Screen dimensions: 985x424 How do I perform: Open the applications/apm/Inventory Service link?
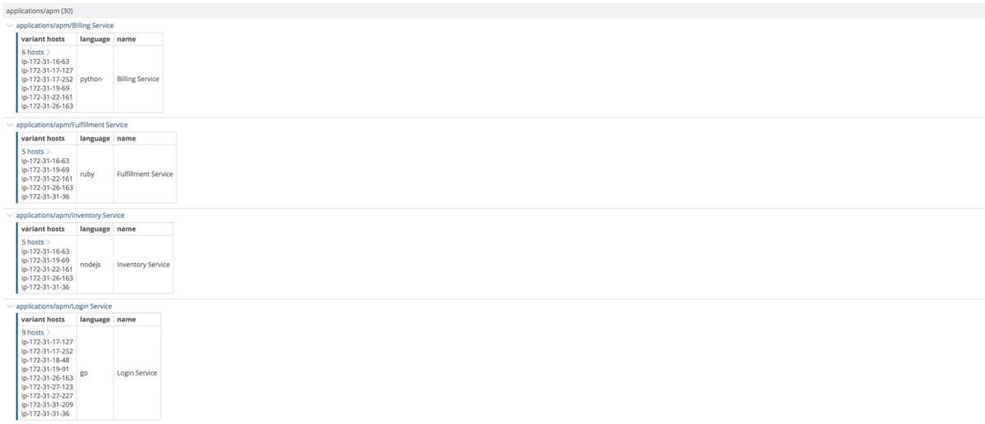[x=70, y=215]
